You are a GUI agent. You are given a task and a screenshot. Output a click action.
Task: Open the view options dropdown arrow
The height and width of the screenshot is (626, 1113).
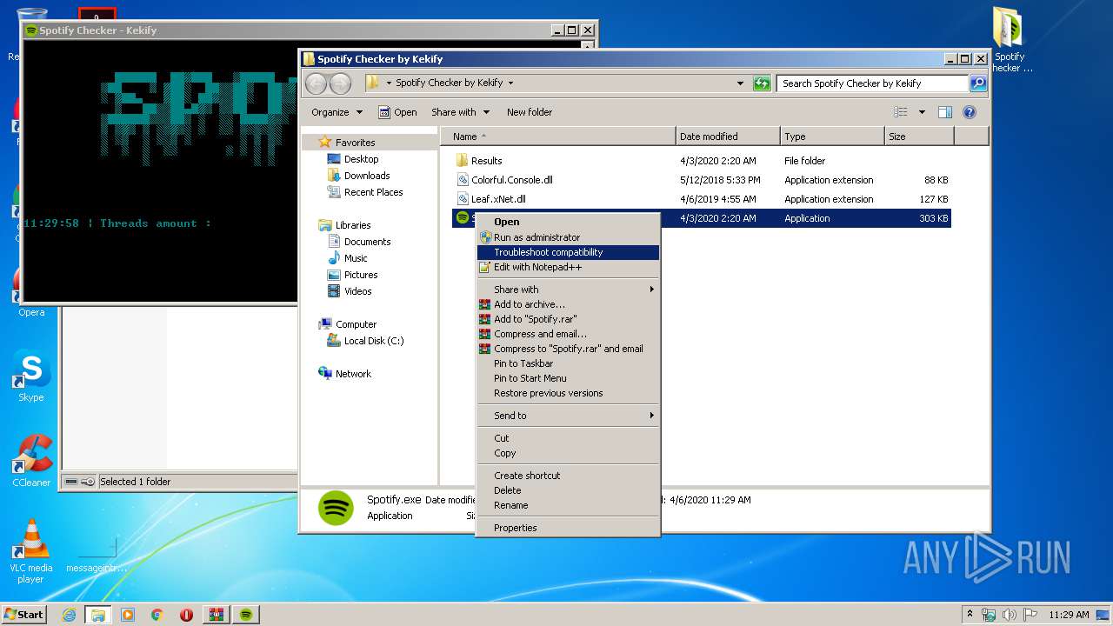click(x=922, y=112)
